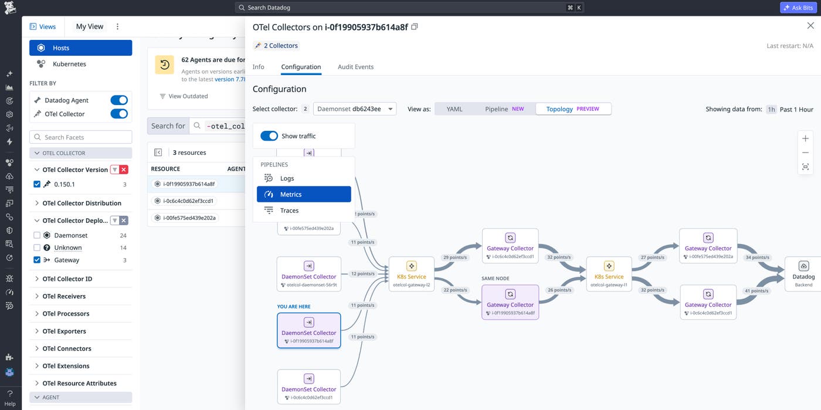
Task: Select the Logs pipeline
Action: (x=304, y=178)
